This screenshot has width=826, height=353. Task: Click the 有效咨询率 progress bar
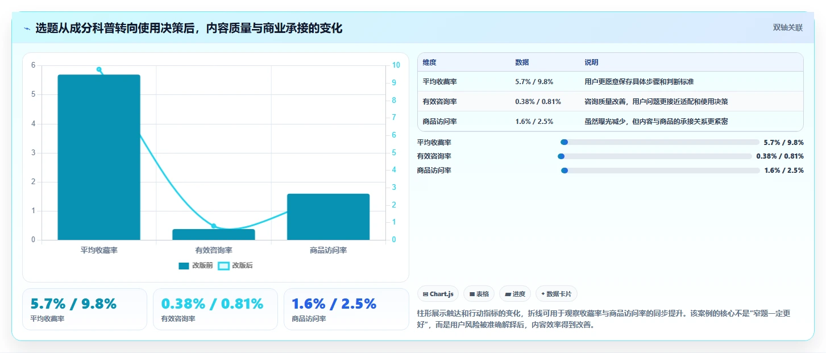coord(655,156)
